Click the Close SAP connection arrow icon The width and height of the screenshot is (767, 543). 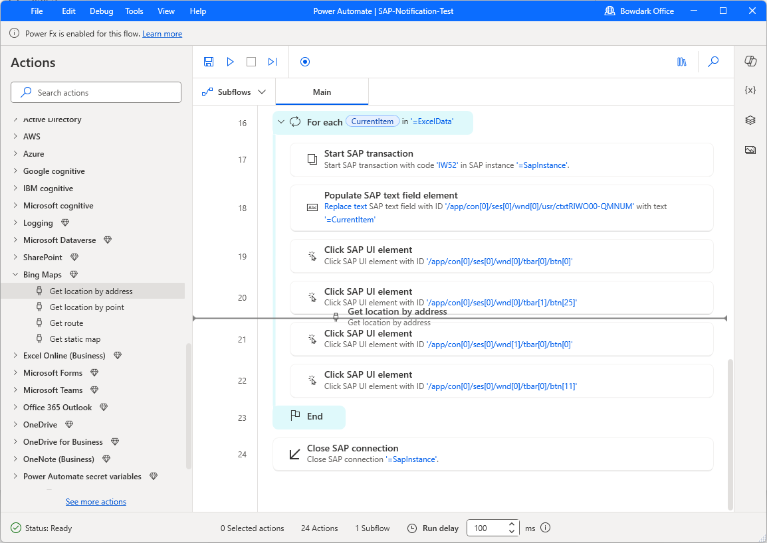294,454
